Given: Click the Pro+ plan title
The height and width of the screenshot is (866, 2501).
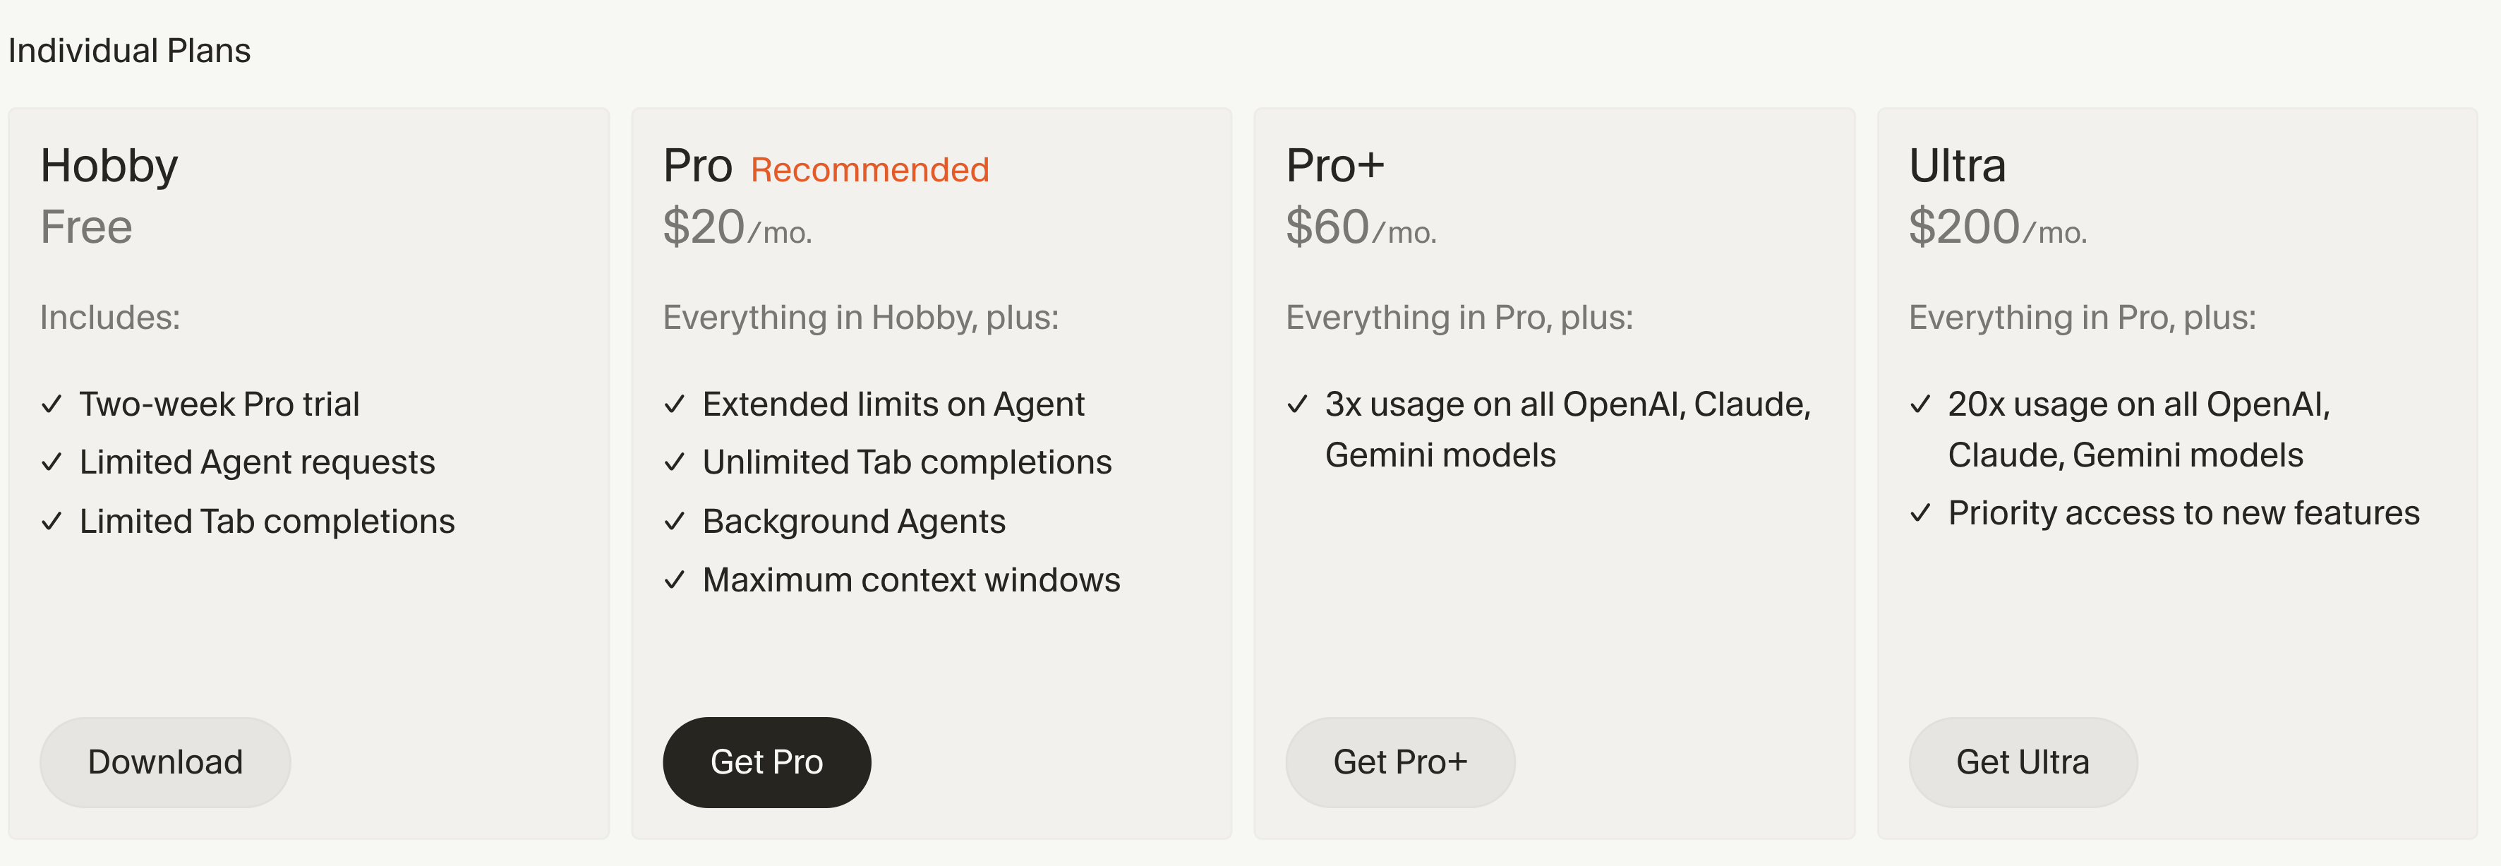Looking at the screenshot, I should click(1335, 165).
